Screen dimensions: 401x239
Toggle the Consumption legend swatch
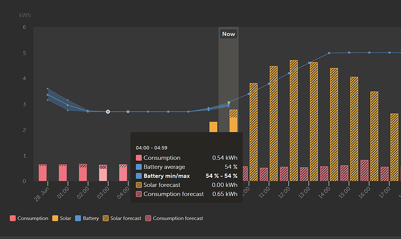tap(13, 218)
